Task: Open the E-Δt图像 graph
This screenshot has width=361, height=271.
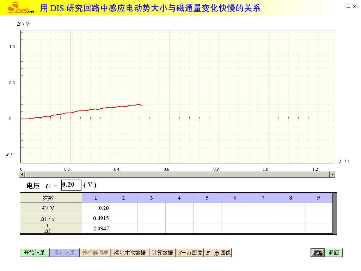Action: tap(190, 253)
